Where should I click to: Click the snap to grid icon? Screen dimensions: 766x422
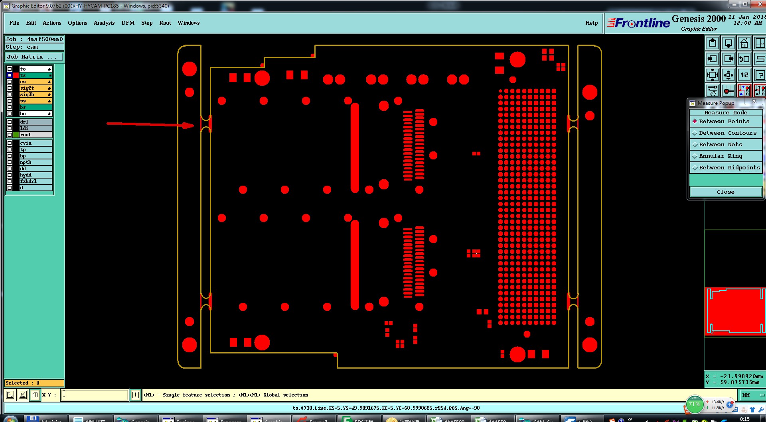tap(728, 91)
